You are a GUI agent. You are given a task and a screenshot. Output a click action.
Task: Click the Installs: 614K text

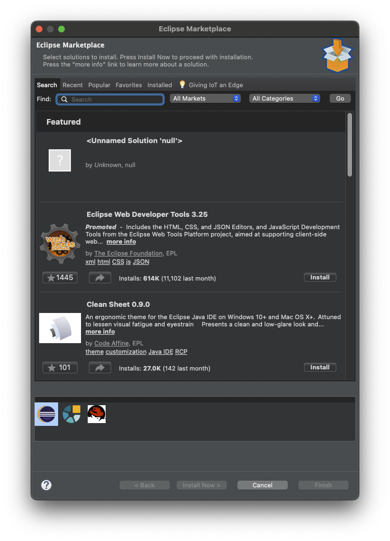click(x=139, y=278)
